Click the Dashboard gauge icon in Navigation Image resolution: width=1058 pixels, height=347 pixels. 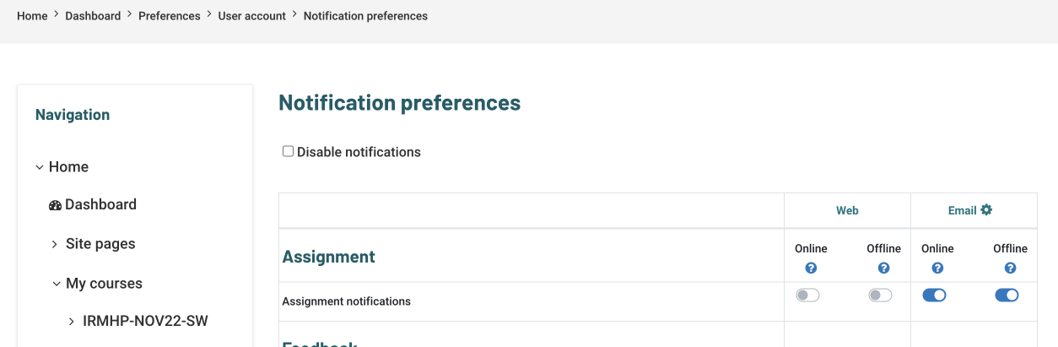(x=56, y=205)
